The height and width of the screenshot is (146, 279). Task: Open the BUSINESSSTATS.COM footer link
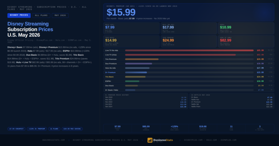coord(53,140)
